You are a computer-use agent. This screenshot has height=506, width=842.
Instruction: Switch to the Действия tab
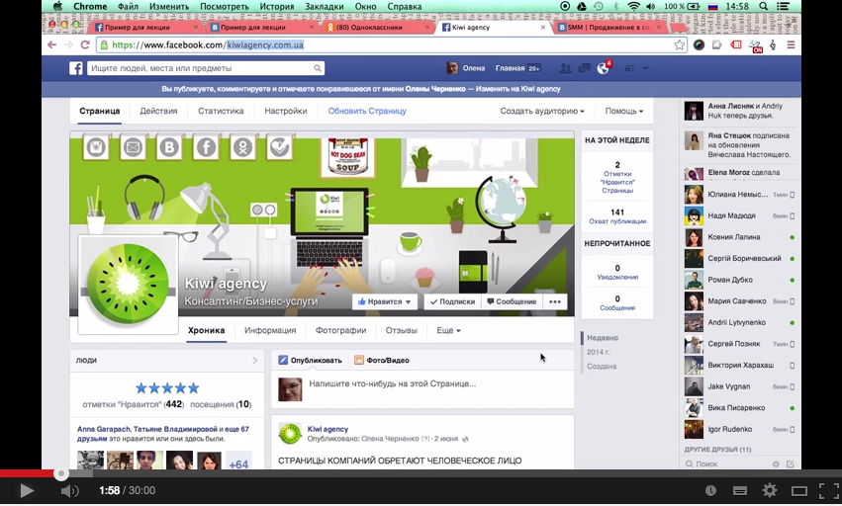coord(158,111)
